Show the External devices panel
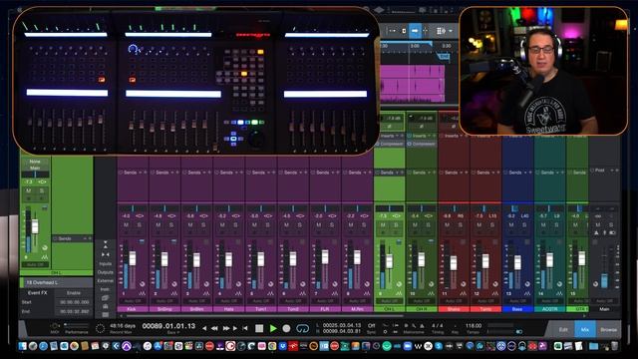The width and height of the screenshot is (638, 359). pyautogui.click(x=105, y=281)
